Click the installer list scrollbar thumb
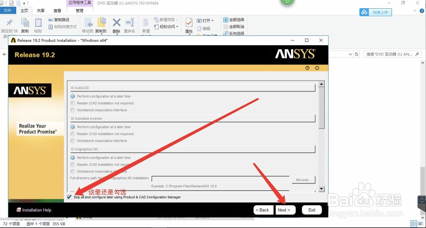Screen dimensions: 426x228 coord(322,108)
